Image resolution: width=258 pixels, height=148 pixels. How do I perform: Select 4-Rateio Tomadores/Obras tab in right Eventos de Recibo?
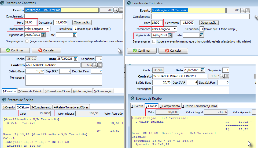(200, 106)
